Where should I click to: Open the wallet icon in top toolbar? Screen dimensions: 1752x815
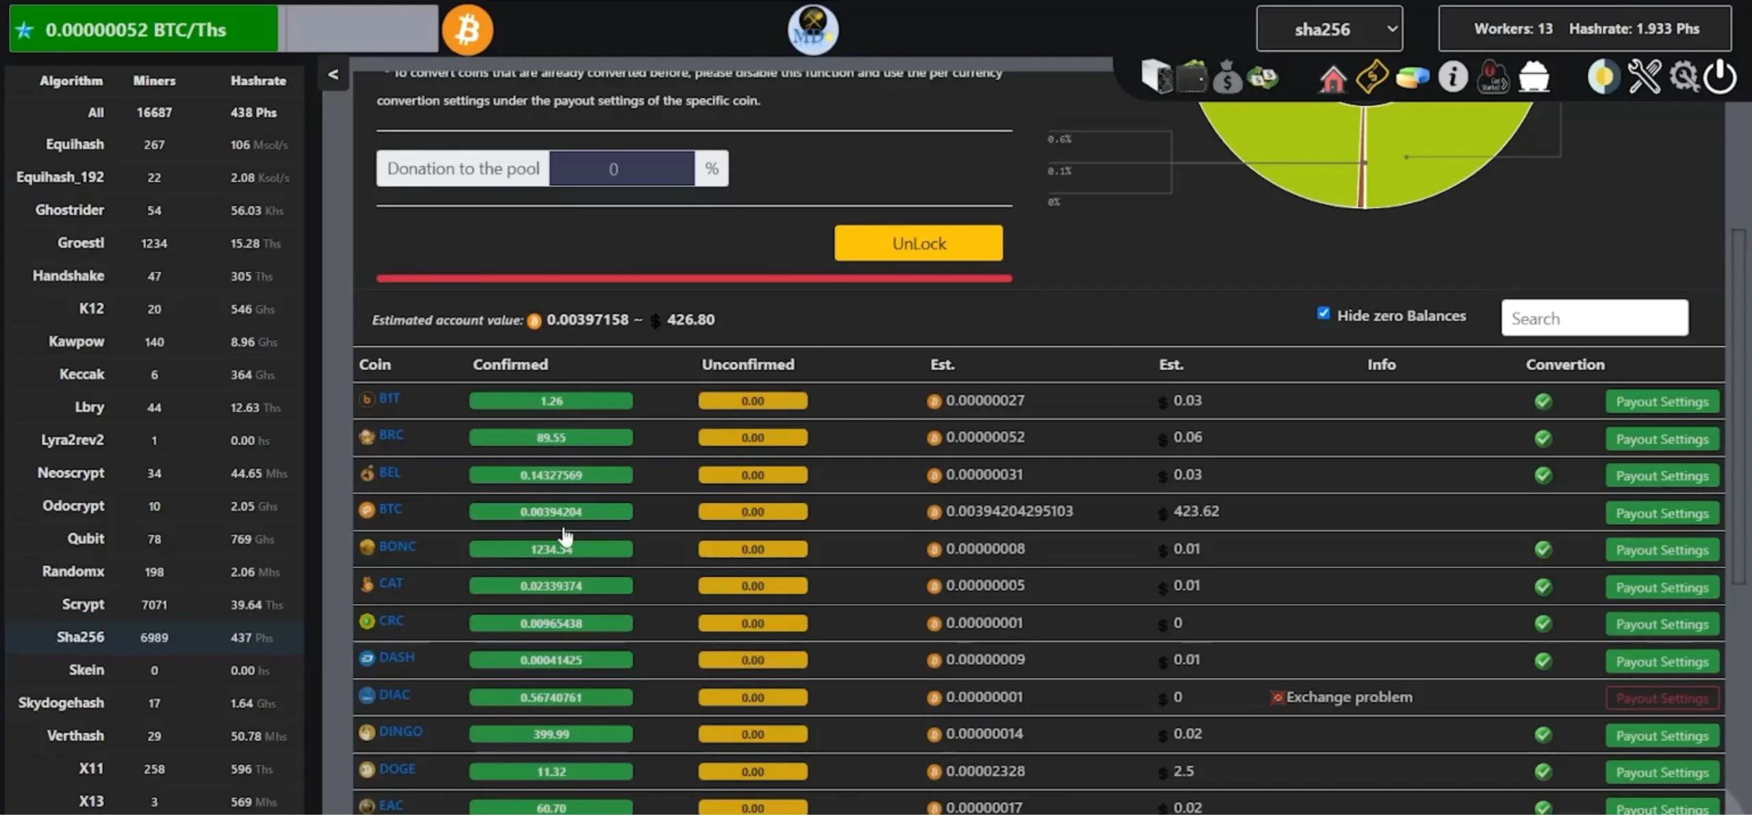click(x=1193, y=77)
